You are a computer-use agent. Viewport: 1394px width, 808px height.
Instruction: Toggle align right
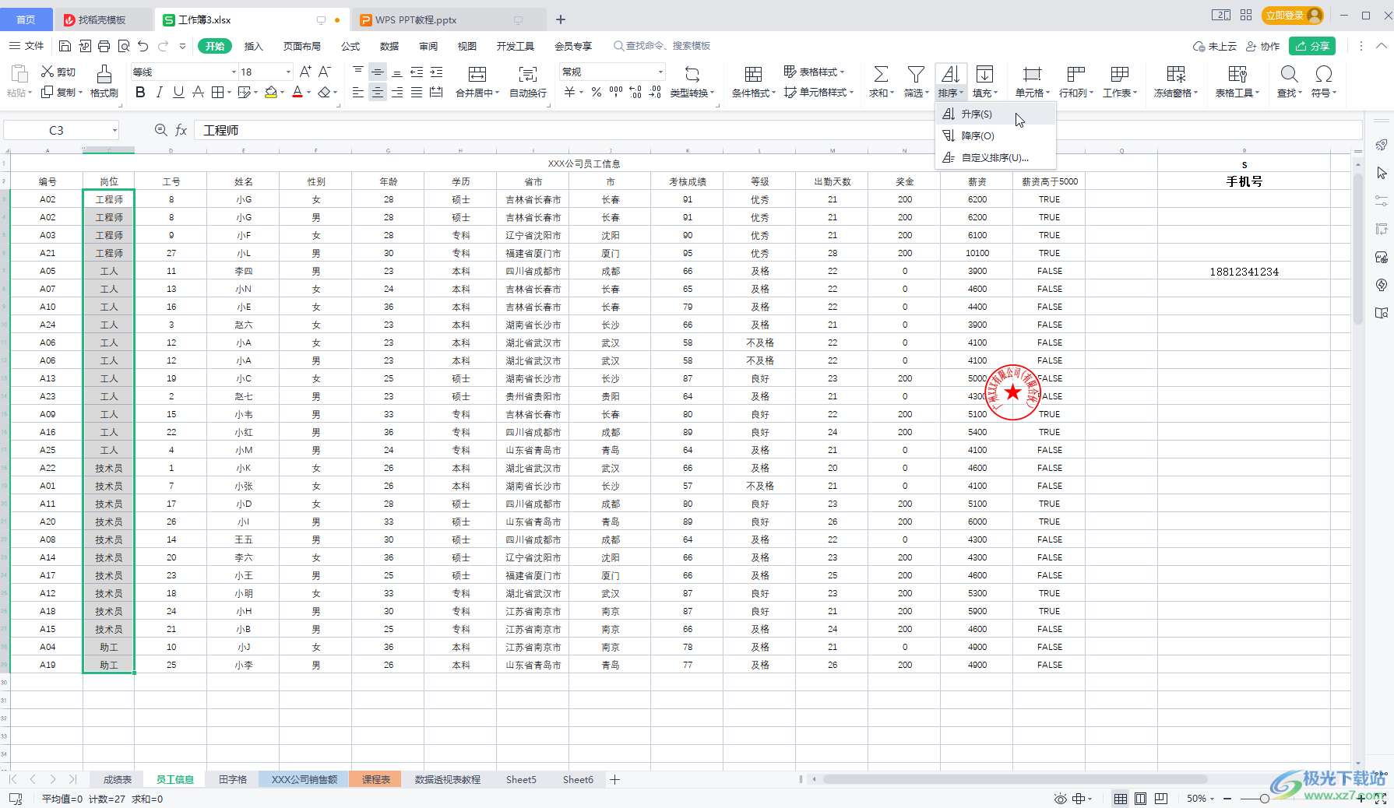397,93
